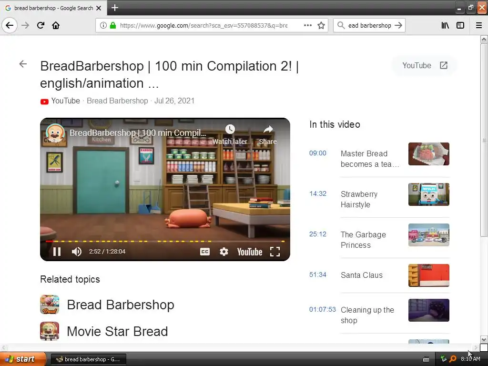Click Bread Barbershop topic icon
488x366 pixels.
50,305
